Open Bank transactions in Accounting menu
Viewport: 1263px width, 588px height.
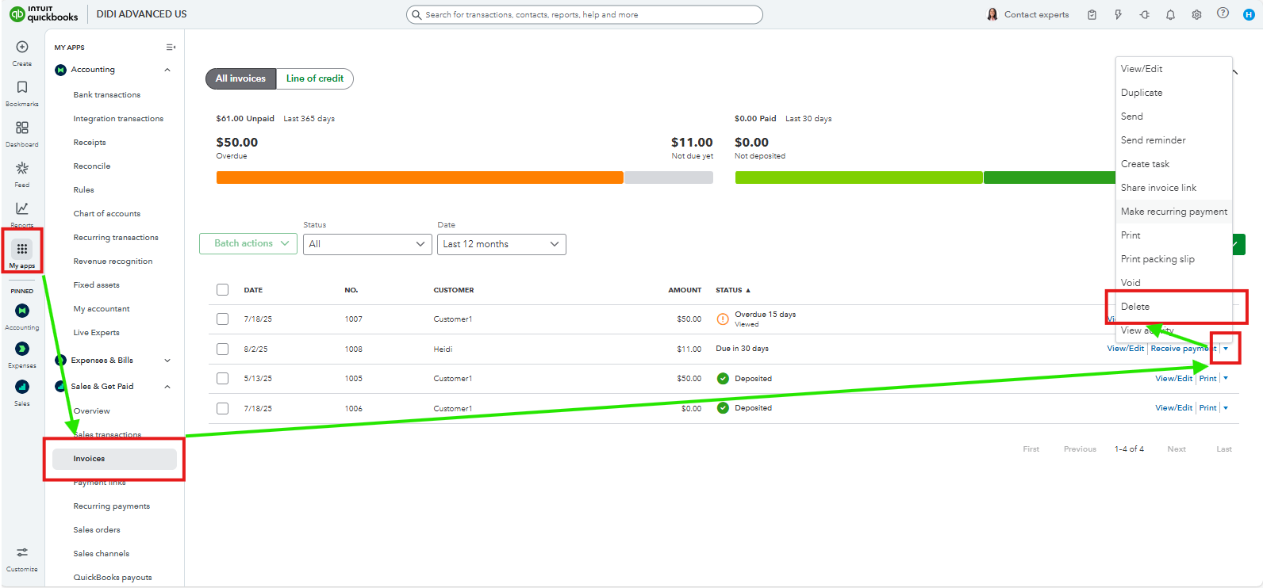click(107, 95)
